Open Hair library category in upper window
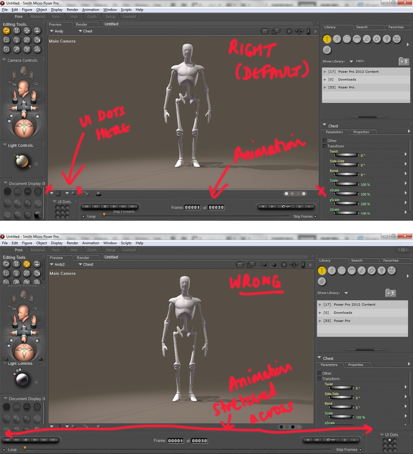Image resolution: width=413 pixels, height=454 pixels. pyautogui.click(x=357, y=39)
